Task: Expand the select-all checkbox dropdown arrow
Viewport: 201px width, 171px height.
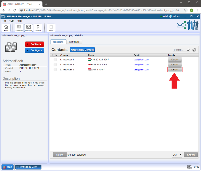Action: tap(57, 55)
